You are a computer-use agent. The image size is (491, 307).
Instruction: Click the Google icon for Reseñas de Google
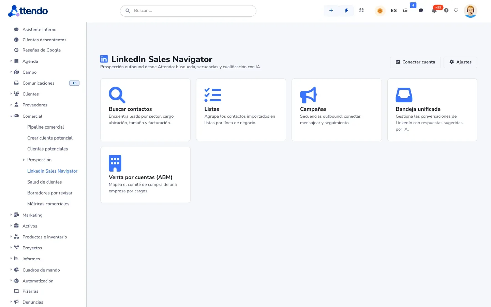(16, 50)
